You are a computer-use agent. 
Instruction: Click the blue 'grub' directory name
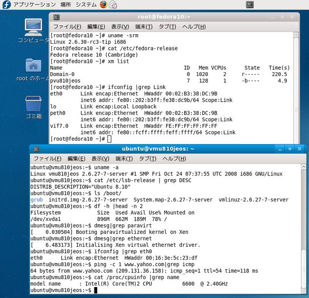[x=37, y=200]
